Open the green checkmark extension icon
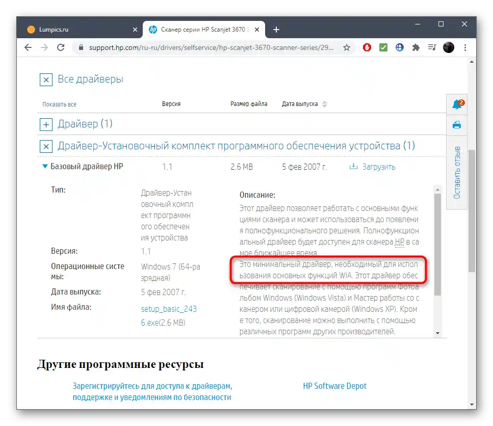 coord(383,47)
